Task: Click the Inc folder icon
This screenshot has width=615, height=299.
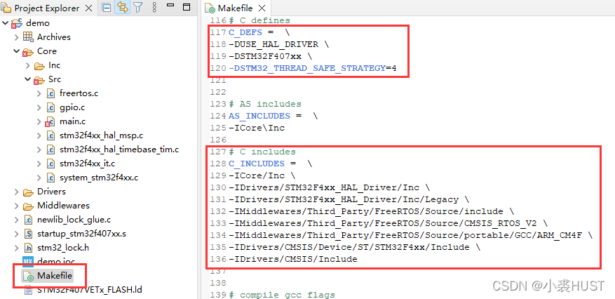Action: click(x=39, y=65)
